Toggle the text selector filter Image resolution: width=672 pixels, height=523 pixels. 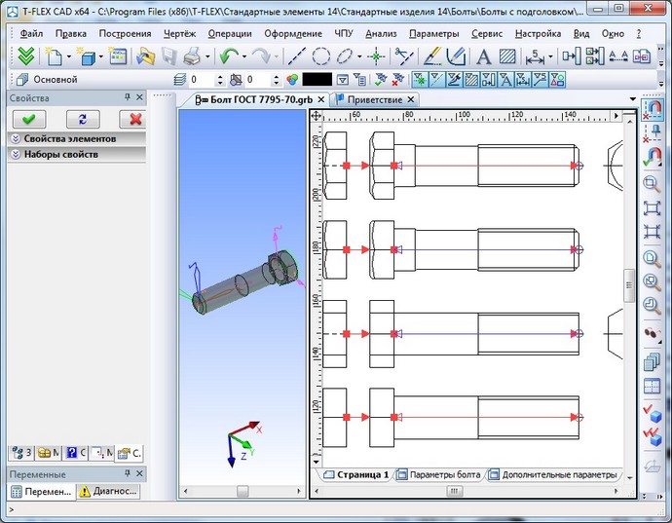tap(505, 80)
